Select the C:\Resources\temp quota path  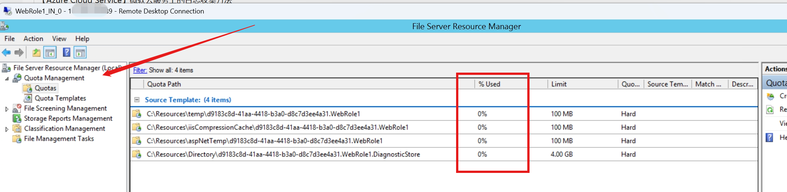[x=253, y=114]
